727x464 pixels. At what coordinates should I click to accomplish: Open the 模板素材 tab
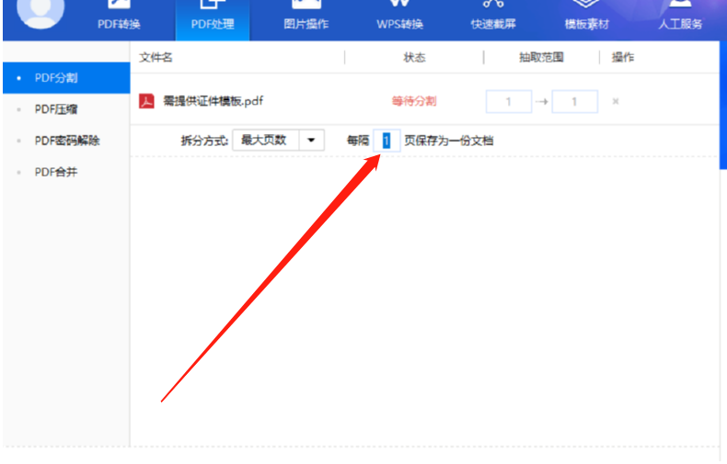pos(586,18)
